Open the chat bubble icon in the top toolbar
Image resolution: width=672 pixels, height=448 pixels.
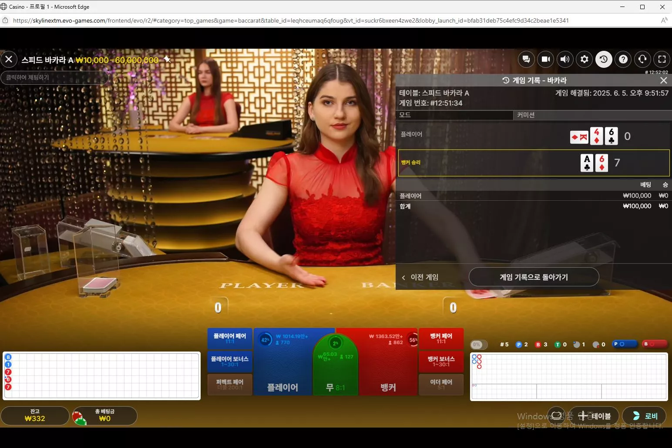click(x=526, y=59)
